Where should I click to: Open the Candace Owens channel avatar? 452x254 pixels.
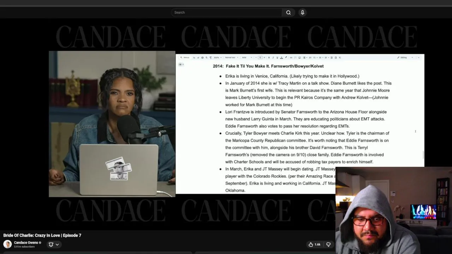click(7, 244)
